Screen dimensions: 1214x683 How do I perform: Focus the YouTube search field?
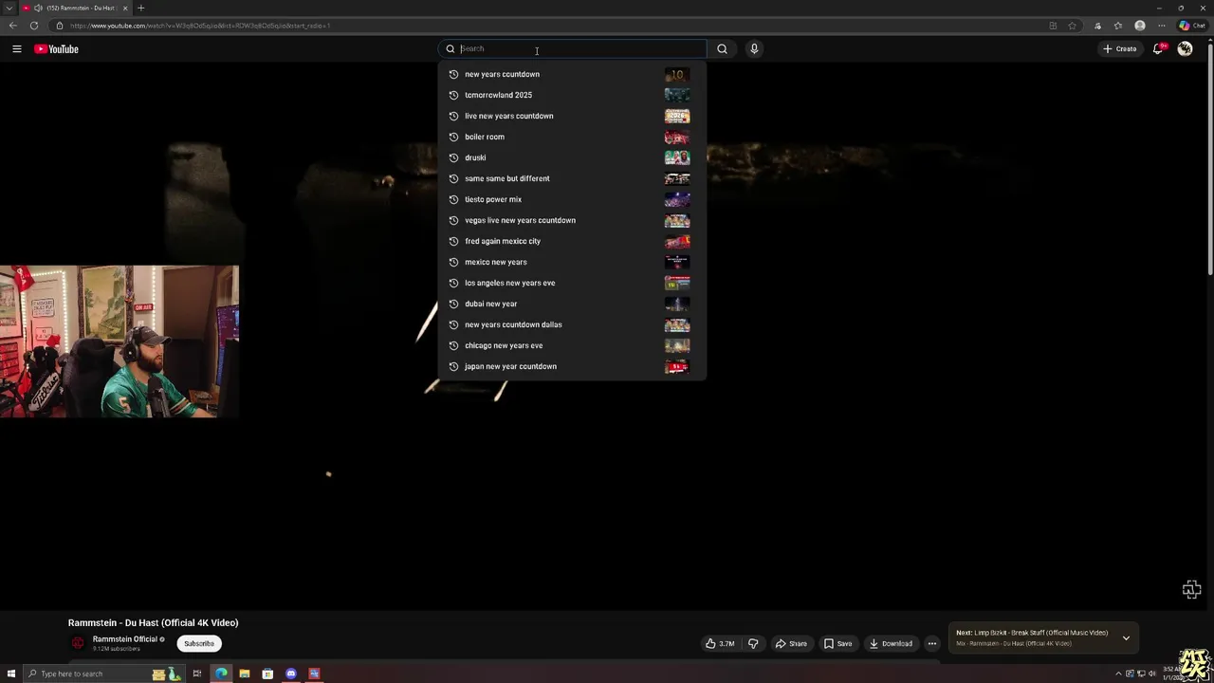click(573, 49)
